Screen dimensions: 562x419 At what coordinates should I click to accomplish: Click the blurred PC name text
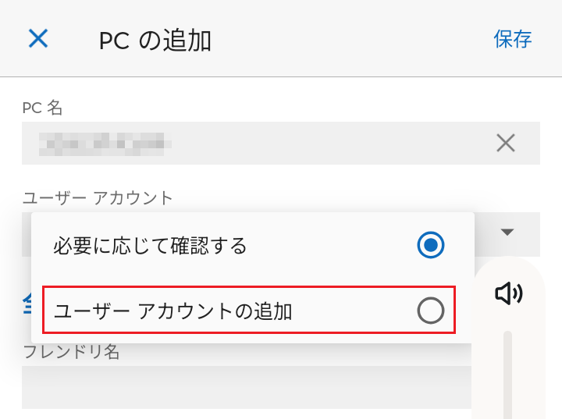[105, 143]
